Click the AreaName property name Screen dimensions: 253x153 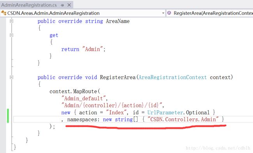coord(118,21)
